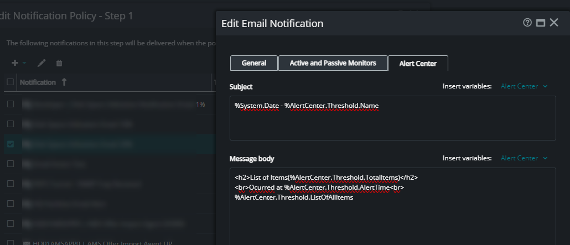
Task: Open the add notification dropdown arrow
Action: (x=24, y=63)
